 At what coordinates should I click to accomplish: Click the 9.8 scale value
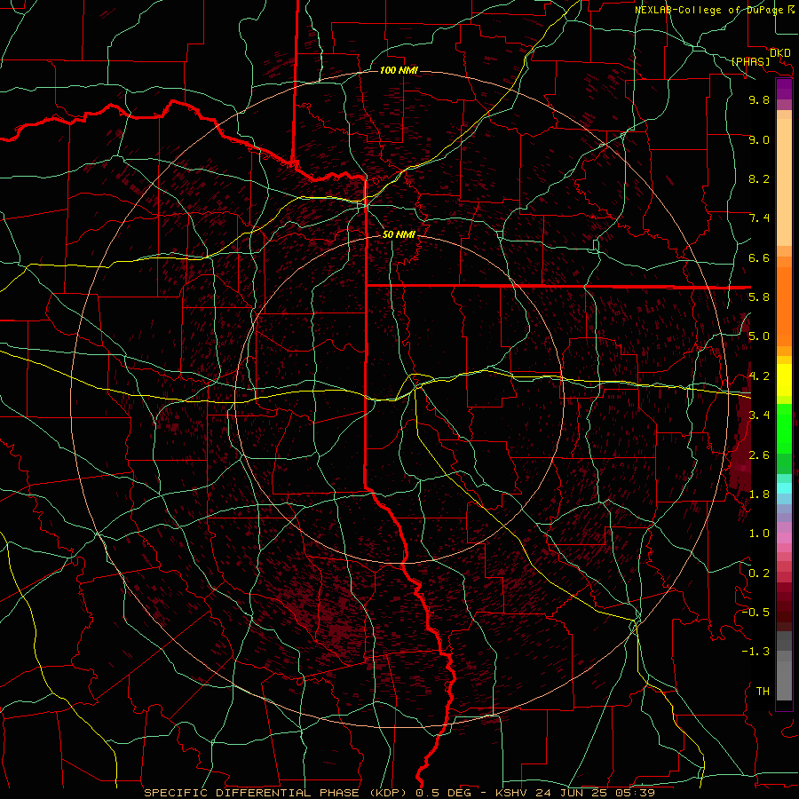[759, 99]
